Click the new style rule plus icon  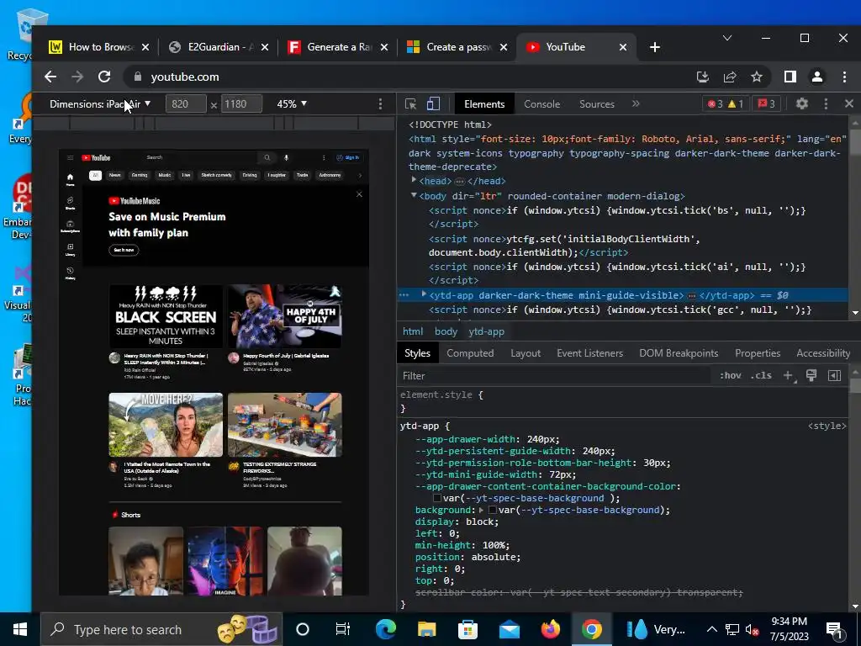(x=789, y=376)
